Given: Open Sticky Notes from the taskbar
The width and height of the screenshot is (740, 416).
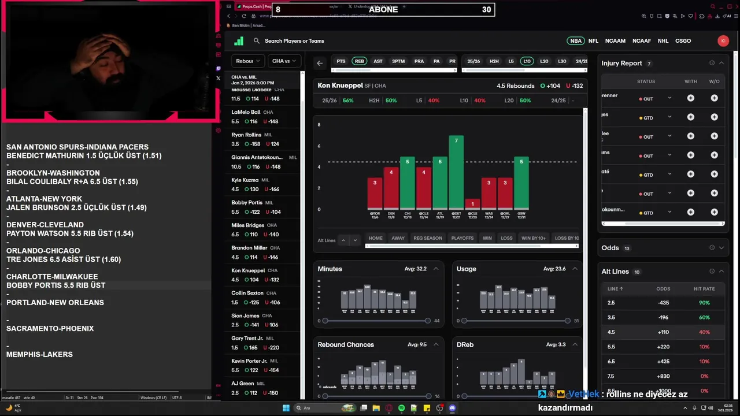Looking at the screenshot, I should (427, 408).
